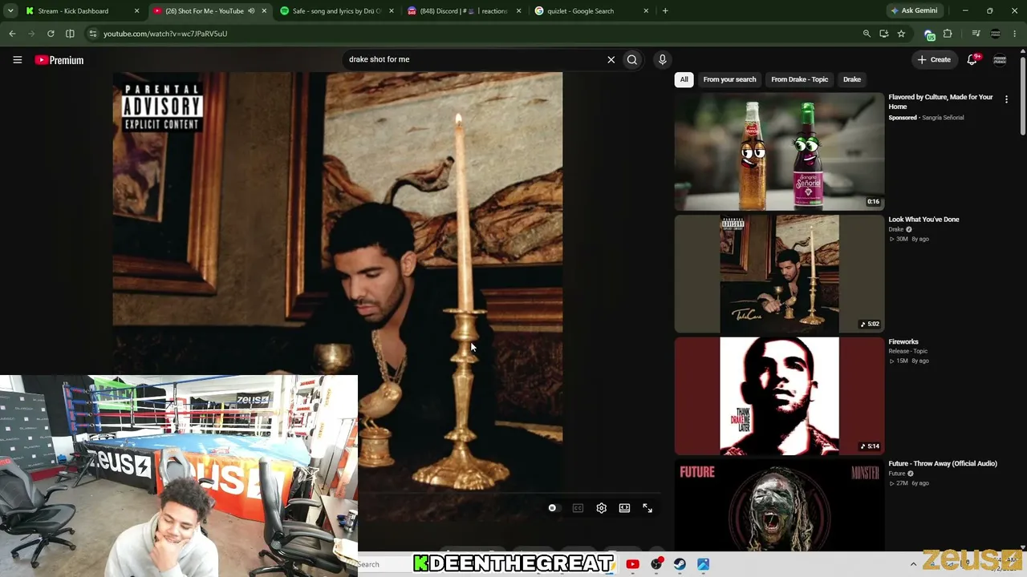Open the Sangria Señorial sponsored video thumbnail
This screenshot has width=1027, height=577.
click(x=779, y=151)
